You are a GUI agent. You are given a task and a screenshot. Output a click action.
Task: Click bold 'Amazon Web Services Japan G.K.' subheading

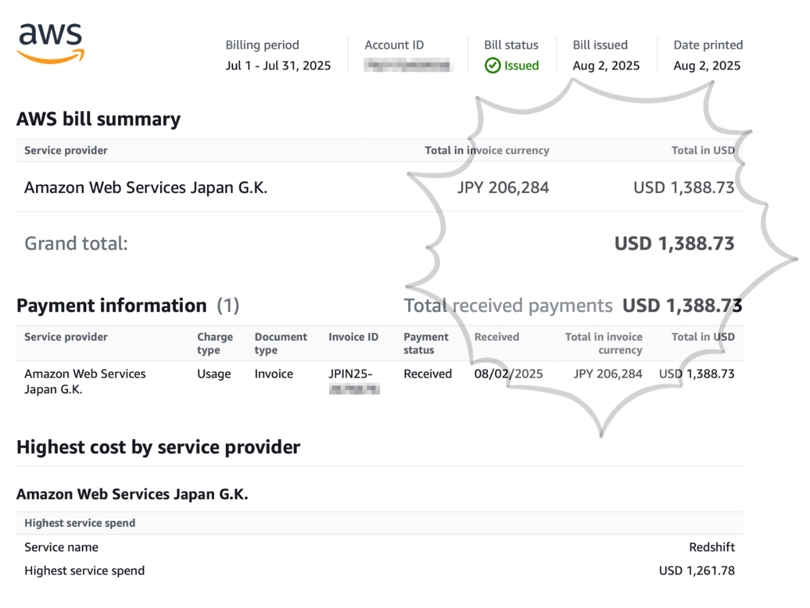coord(132,495)
